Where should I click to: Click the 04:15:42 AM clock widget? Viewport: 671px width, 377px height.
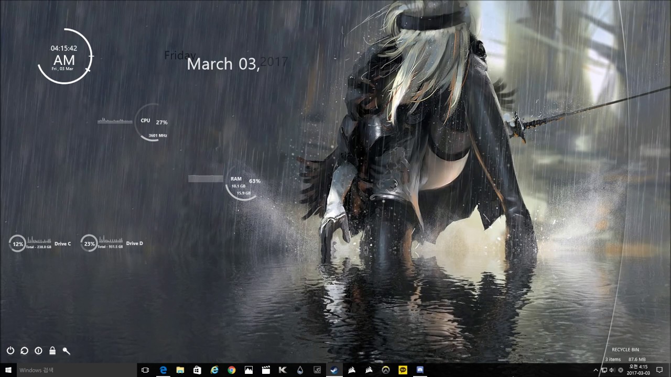pyautogui.click(x=64, y=57)
